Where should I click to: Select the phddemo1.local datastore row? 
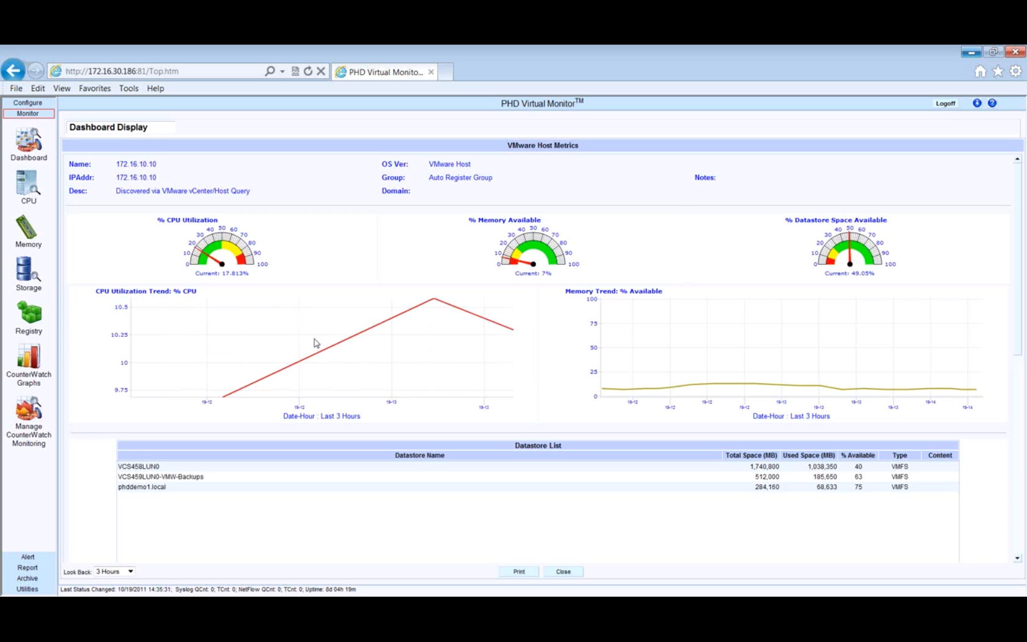click(537, 487)
